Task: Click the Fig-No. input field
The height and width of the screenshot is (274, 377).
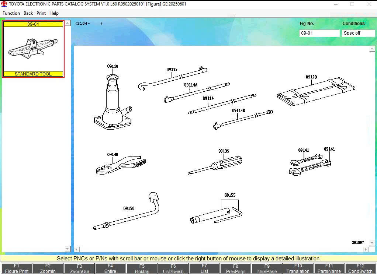Action: coord(319,33)
